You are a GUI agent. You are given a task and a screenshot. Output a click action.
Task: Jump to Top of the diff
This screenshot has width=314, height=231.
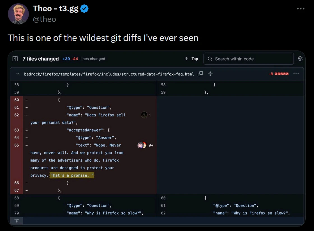[191, 59]
